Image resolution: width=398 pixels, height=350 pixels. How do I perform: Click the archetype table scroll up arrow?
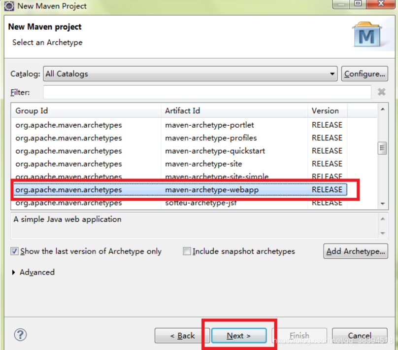click(x=383, y=109)
